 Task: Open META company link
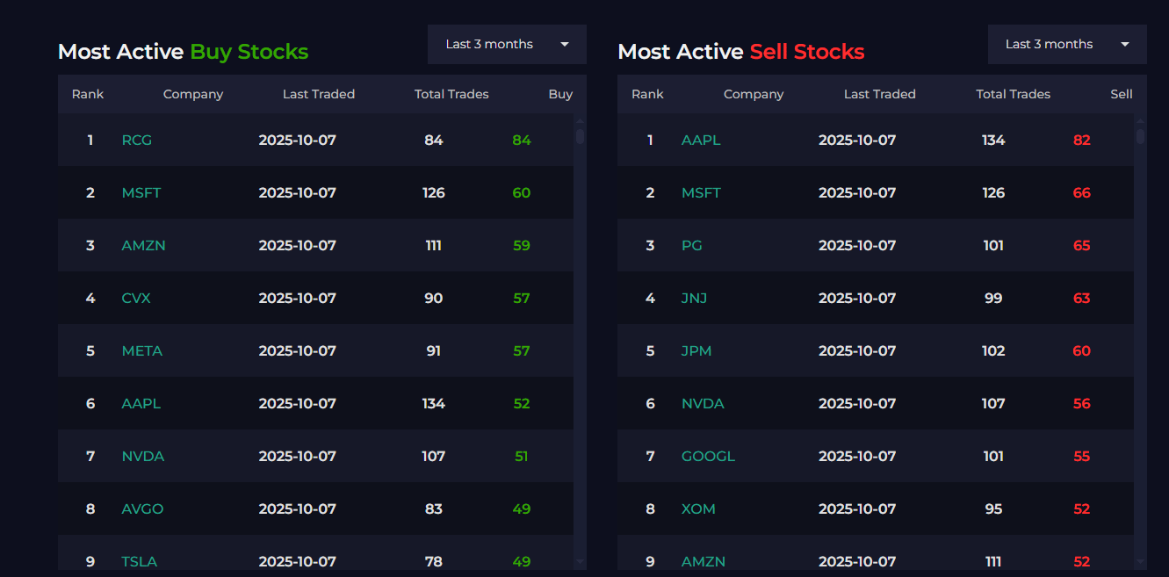click(x=141, y=350)
